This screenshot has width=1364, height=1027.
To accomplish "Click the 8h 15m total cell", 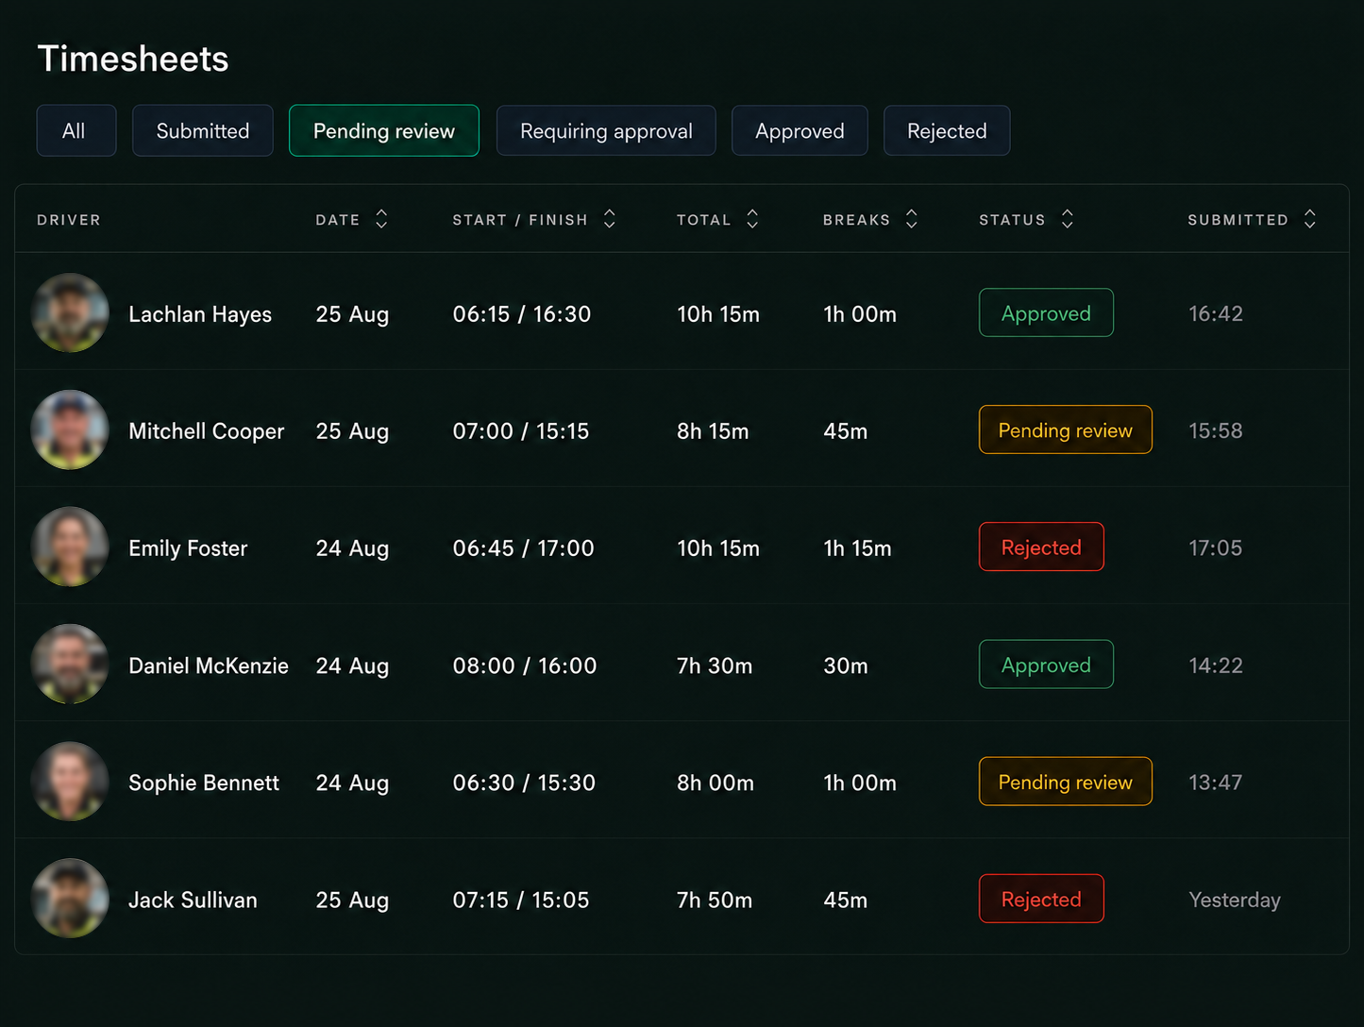I will [713, 431].
